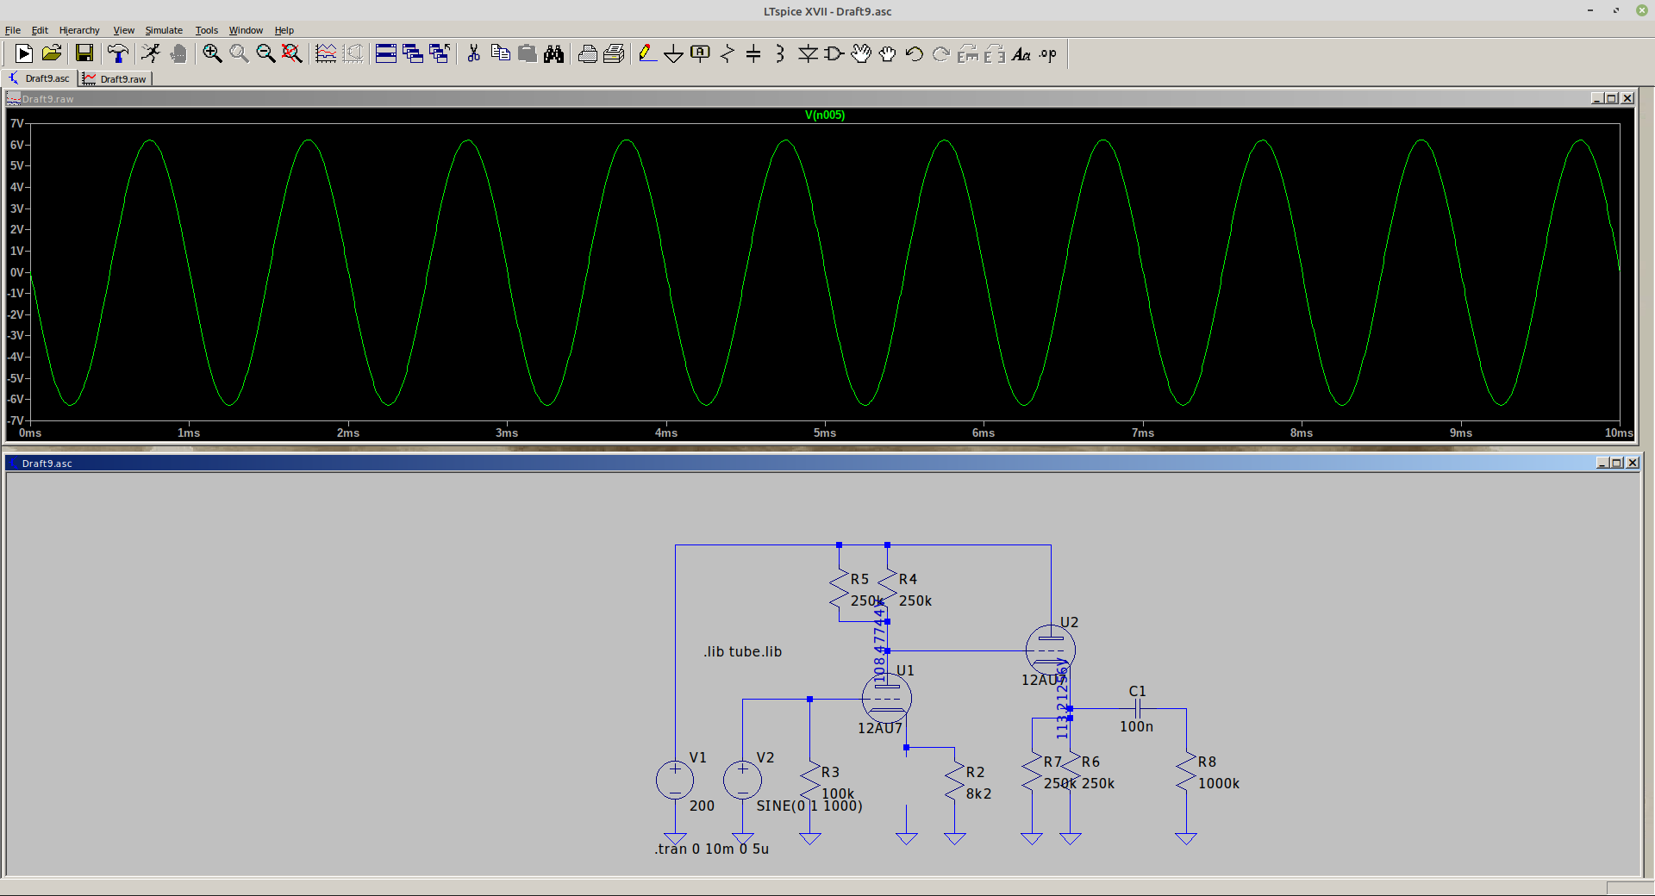Click the Copy icon in toolbar

pyautogui.click(x=500, y=53)
